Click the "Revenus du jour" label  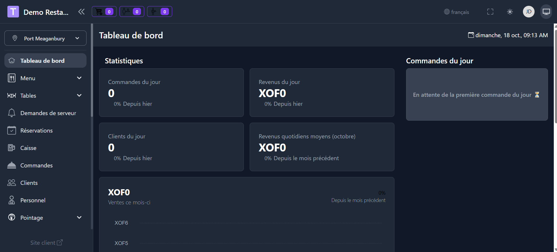click(x=279, y=82)
